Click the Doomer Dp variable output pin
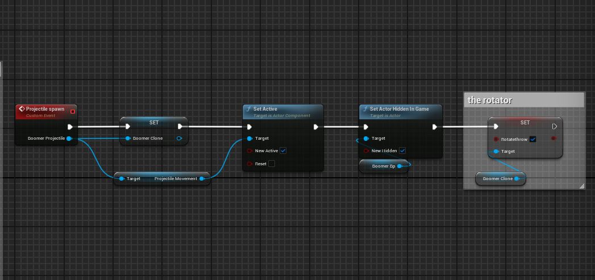 point(400,166)
